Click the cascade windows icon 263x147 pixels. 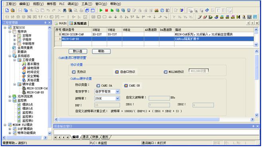pyautogui.click(x=87, y=10)
